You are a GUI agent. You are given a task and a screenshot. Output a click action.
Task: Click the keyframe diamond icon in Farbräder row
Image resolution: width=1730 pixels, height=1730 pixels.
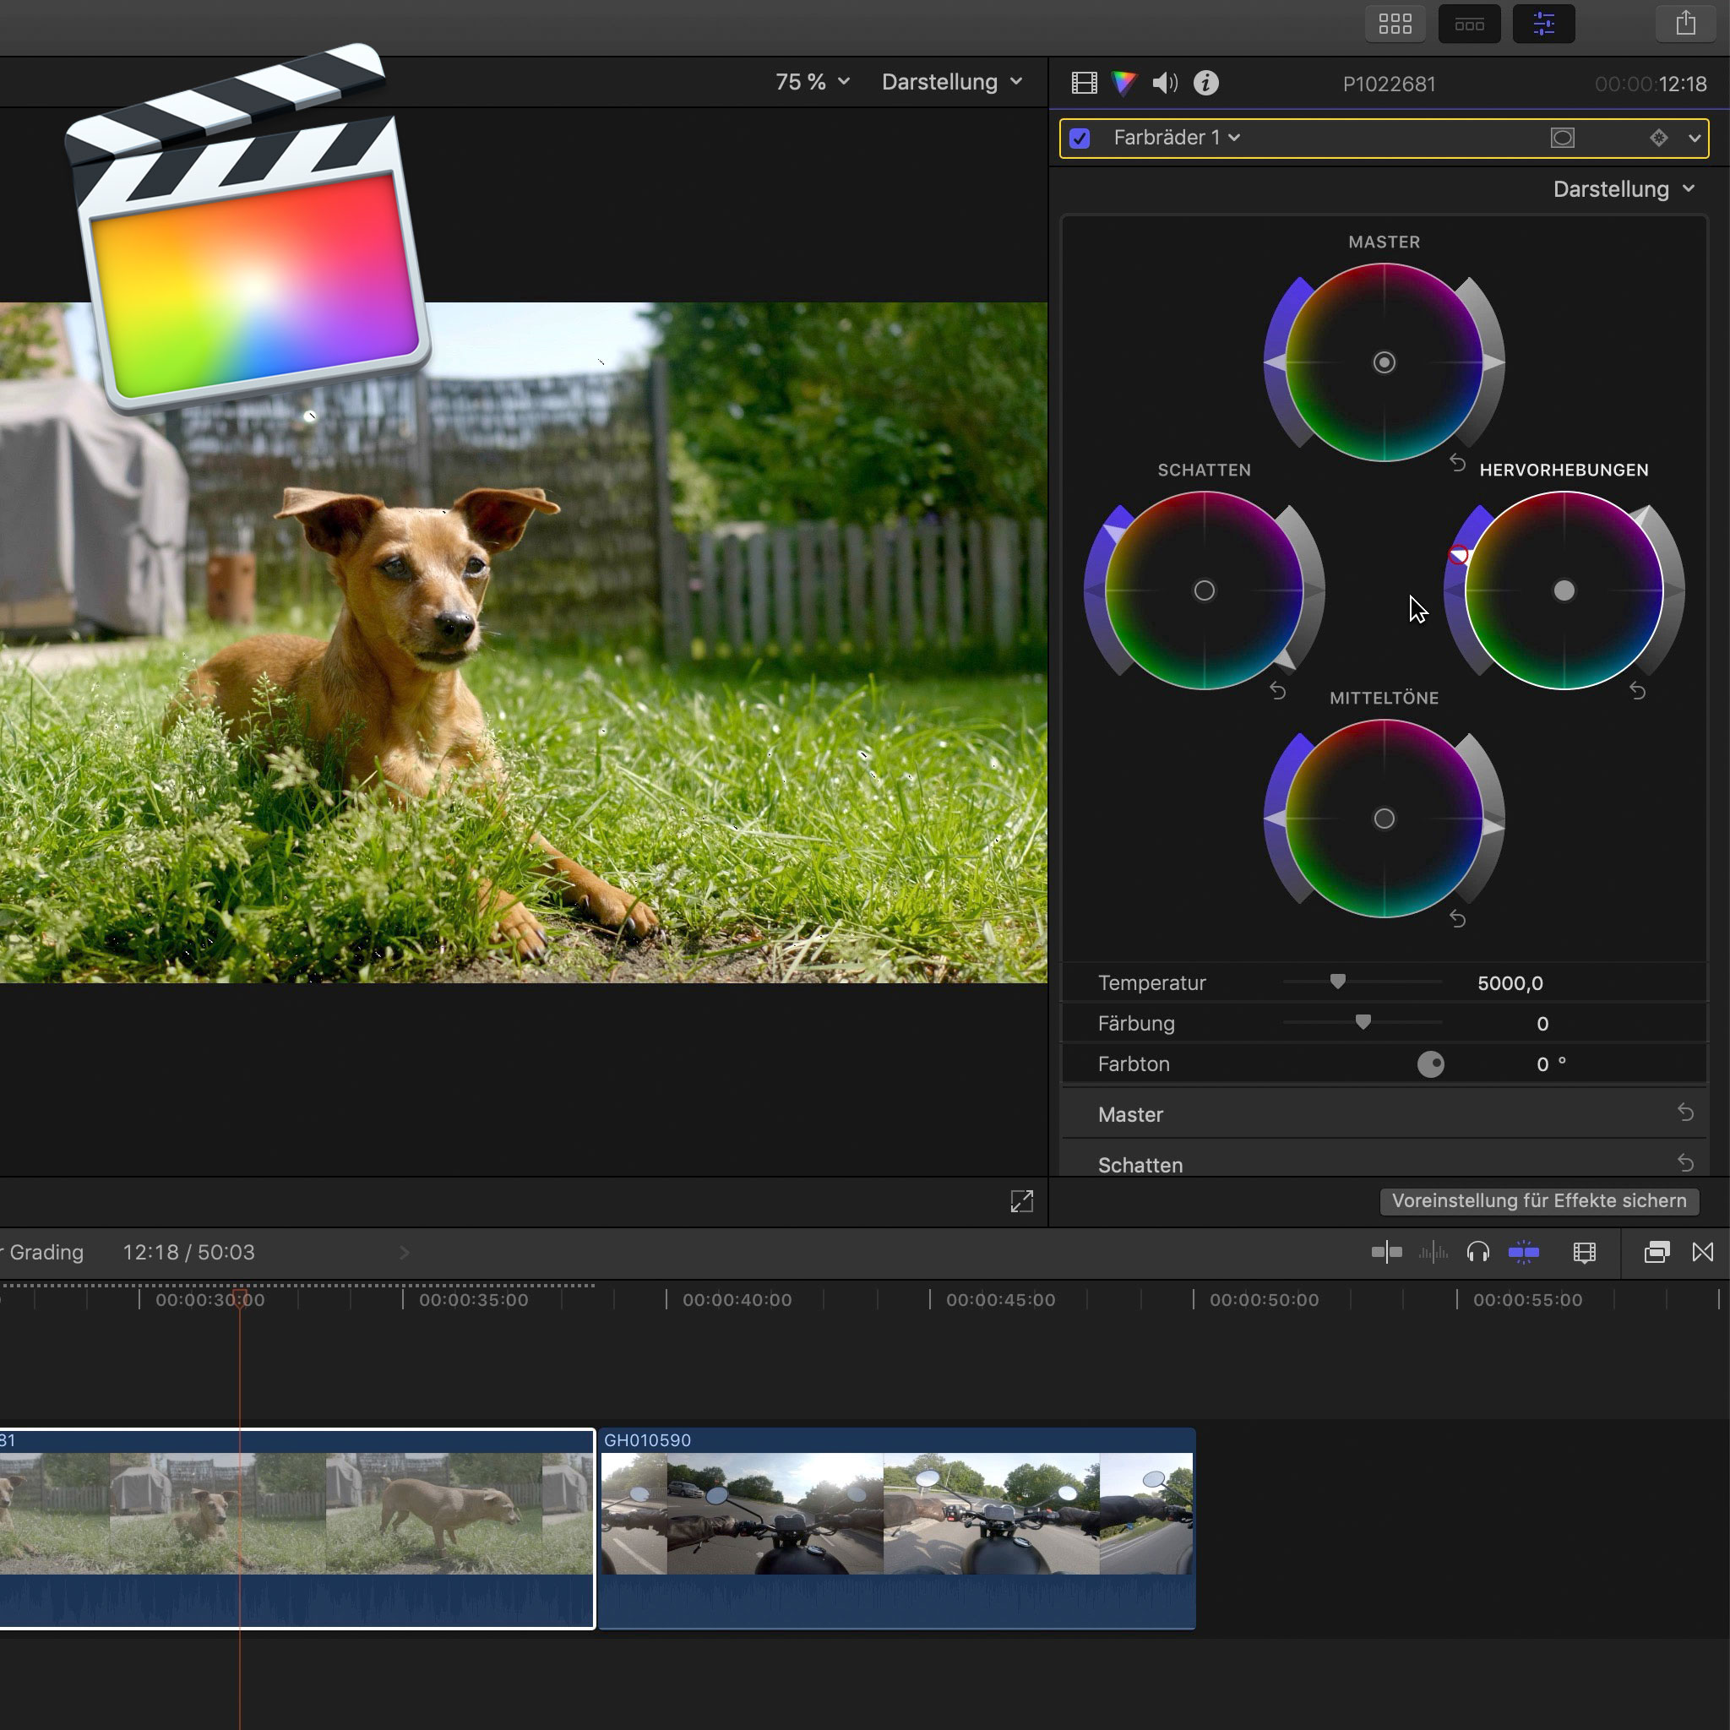click(x=1657, y=138)
